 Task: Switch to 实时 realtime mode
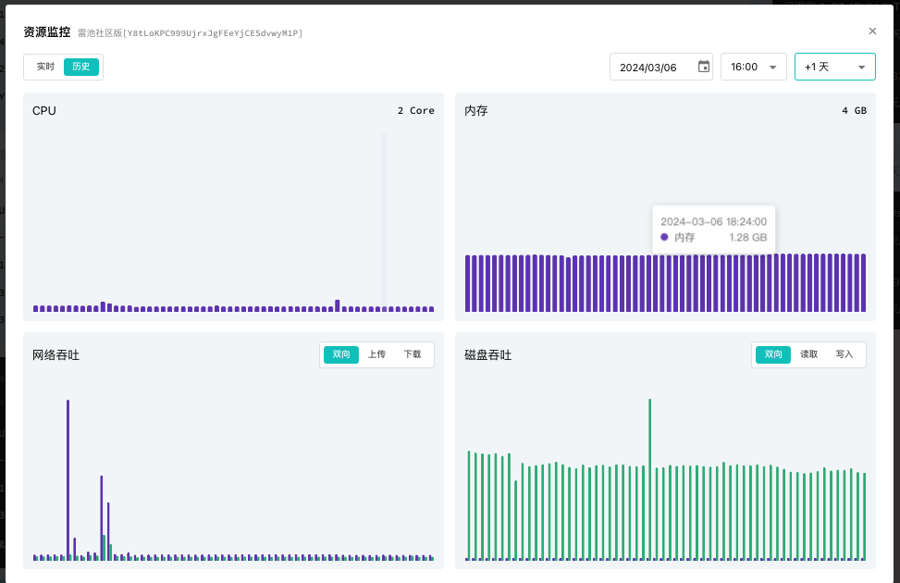click(45, 67)
